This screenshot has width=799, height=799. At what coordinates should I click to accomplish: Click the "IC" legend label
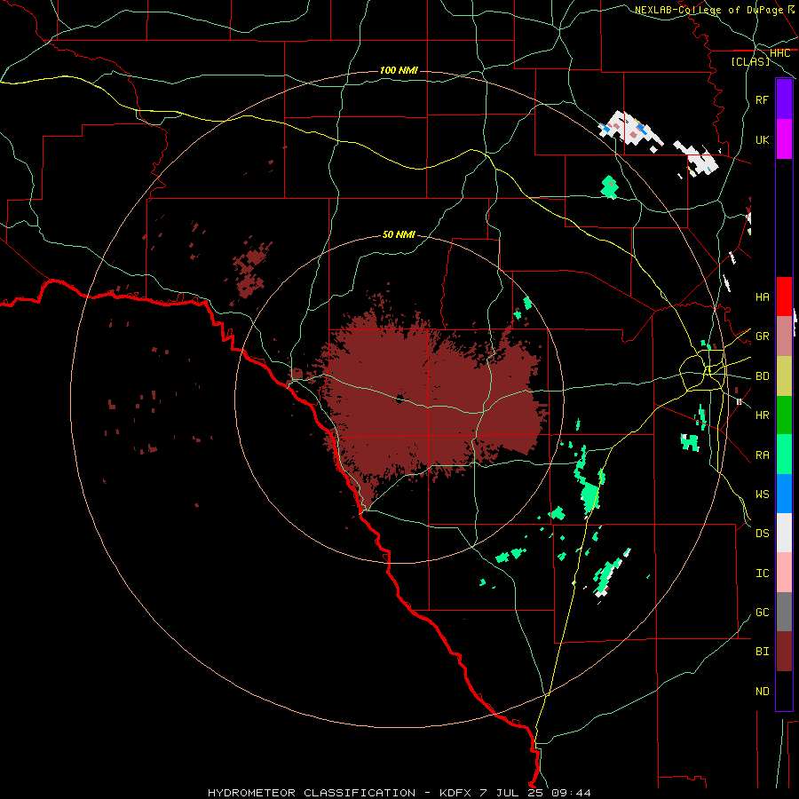763,574
